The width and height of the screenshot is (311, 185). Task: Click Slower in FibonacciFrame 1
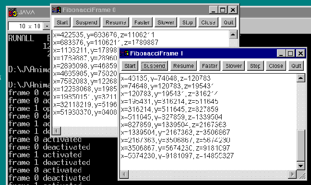coord(234,66)
